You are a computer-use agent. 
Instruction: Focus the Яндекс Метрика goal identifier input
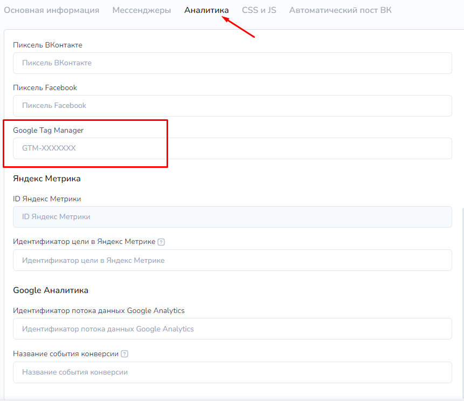pos(232,260)
